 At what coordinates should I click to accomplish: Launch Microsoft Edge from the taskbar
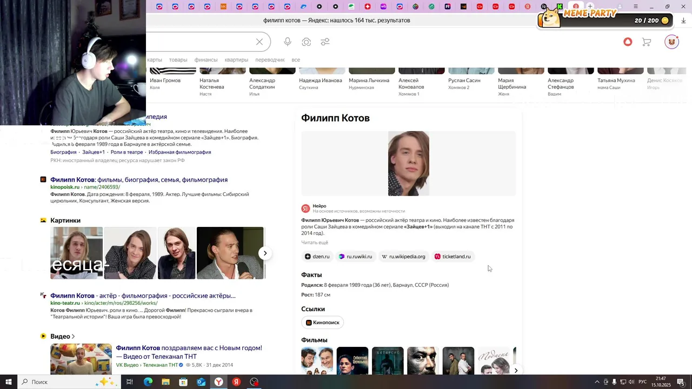[x=148, y=382]
